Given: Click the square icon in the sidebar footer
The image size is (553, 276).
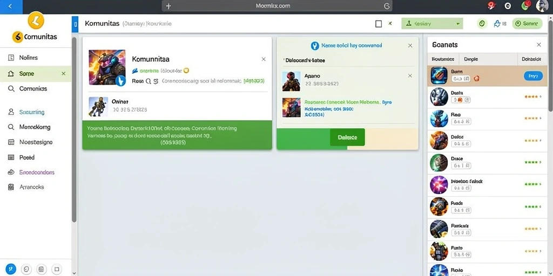Looking at the screenshot, I should 56,270.
